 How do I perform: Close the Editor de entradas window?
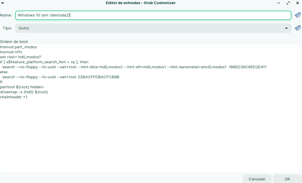tap(297, 3)
